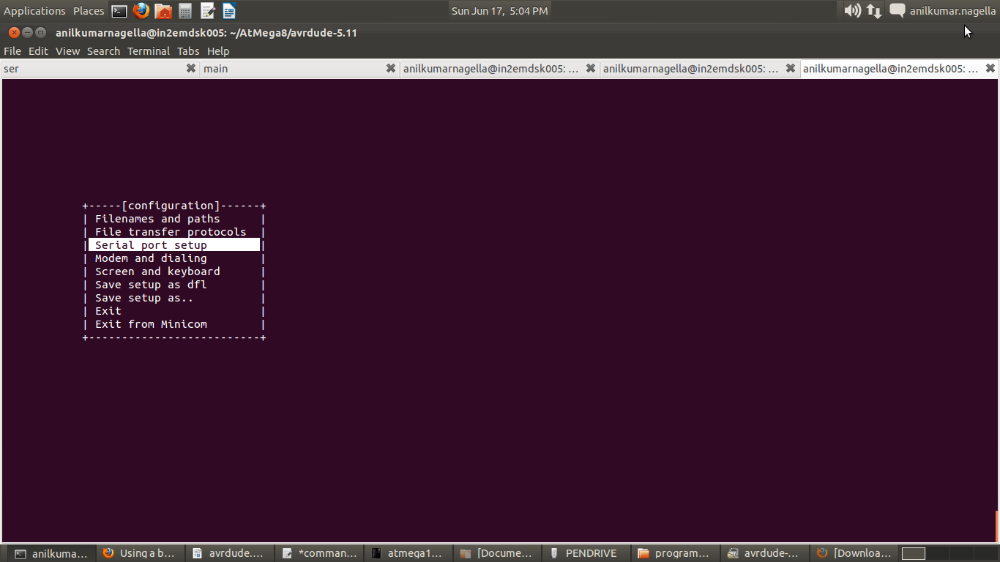
Task: Open the Help menu
Action: pos(218,51)
